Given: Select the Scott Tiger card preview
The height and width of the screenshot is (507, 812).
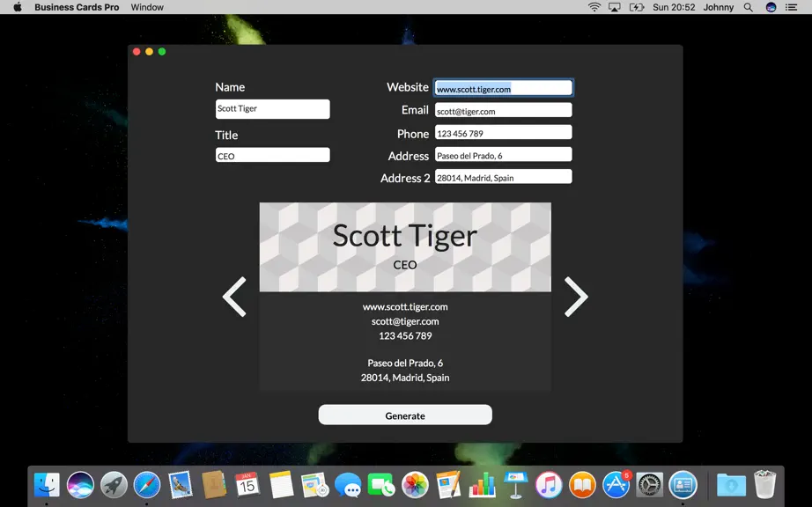Looking at the screenshot, I should [405, 297].
